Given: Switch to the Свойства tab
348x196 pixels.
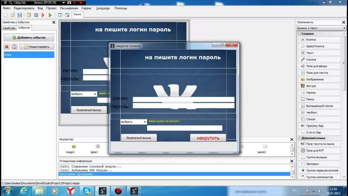Looking at the screenshot, I should click(9, 28).
